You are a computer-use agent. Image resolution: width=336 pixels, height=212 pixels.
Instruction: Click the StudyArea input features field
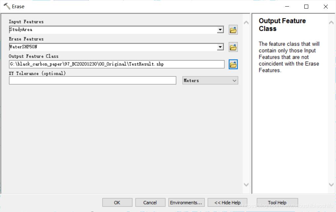[113, 30]
